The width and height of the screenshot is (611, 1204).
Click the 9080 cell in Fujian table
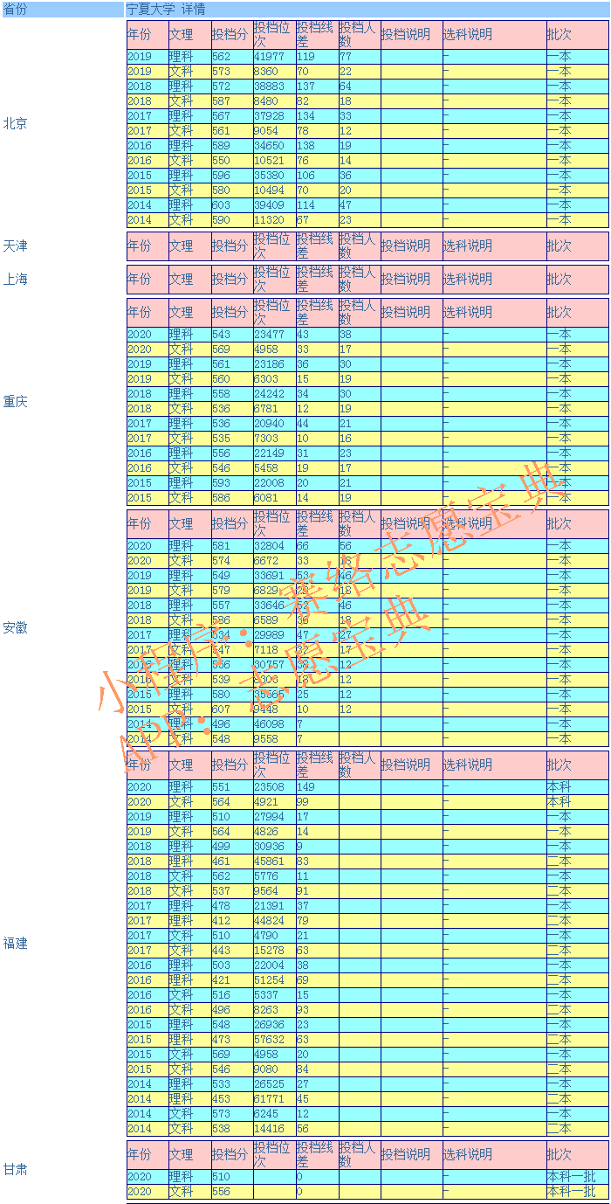pos(274,1069)
